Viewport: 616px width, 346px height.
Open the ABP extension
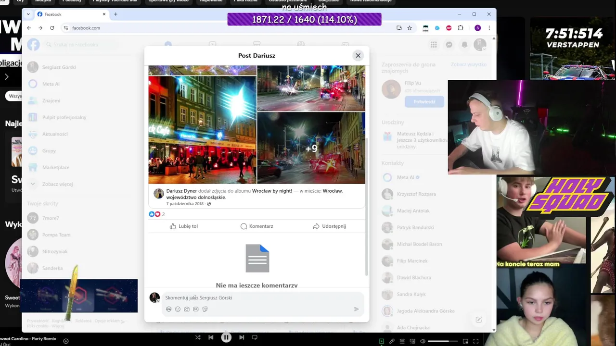click(449, 28)
